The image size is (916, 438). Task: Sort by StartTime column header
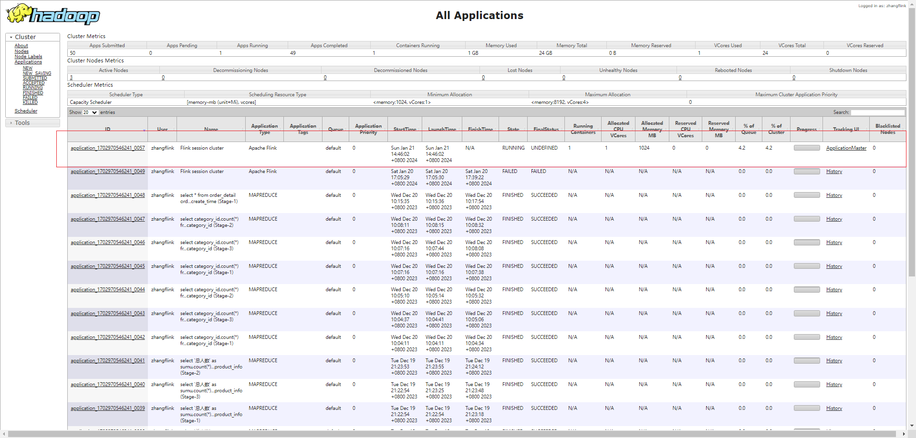pyautogui.click(x=405, y=129)
